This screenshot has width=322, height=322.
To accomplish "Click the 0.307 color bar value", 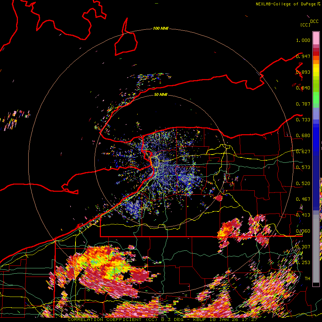I will [x=303, y=247].
